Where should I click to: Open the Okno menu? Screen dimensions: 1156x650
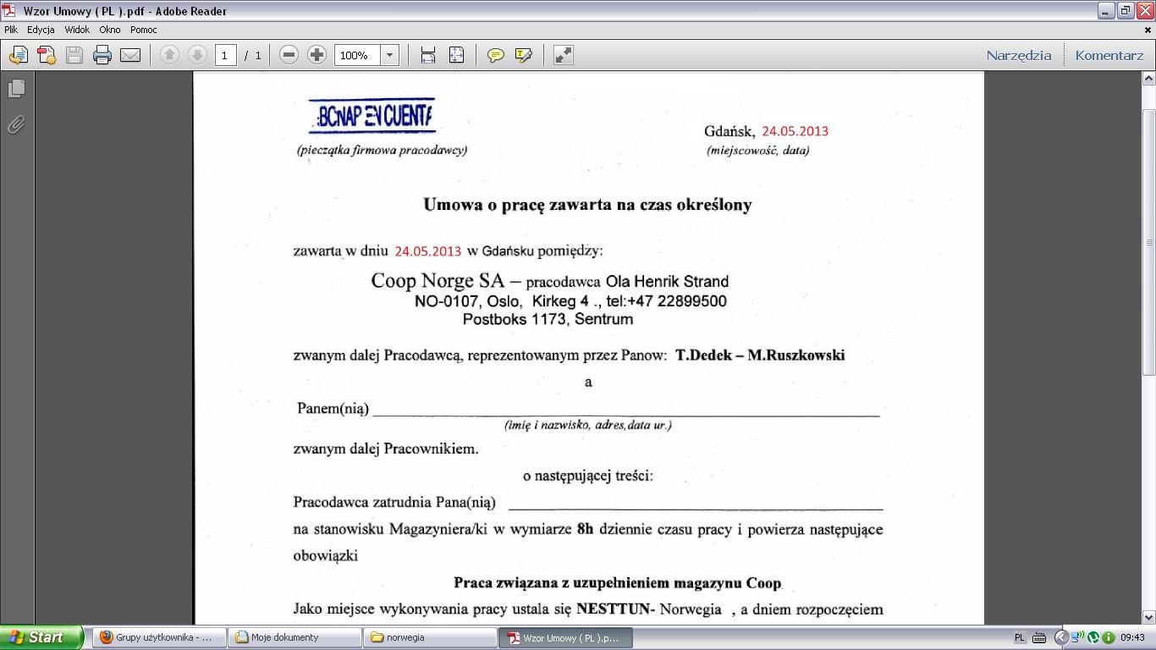110,30
